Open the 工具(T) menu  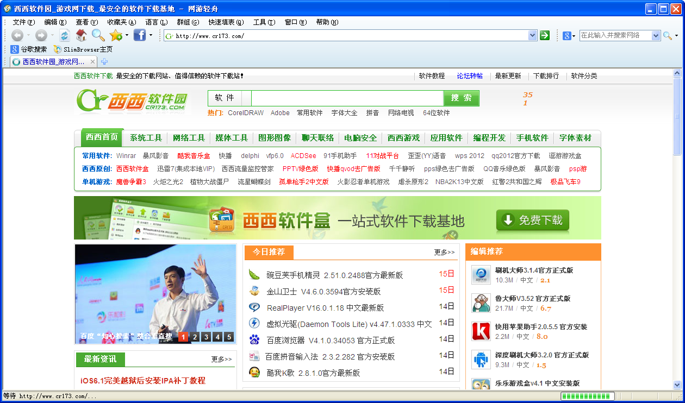[x=264, y=22]
